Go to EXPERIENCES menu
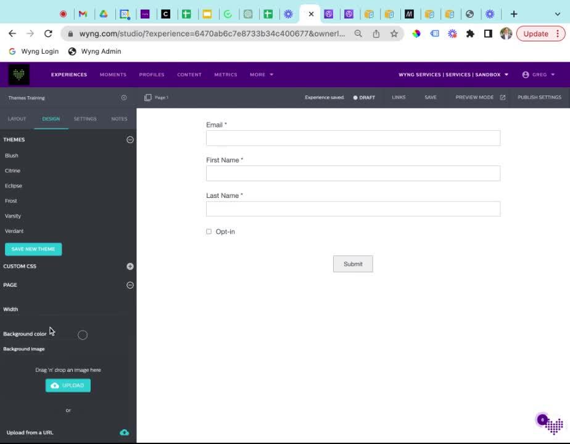The width and height of the screenshot is (570, 444). pos(69,75)
